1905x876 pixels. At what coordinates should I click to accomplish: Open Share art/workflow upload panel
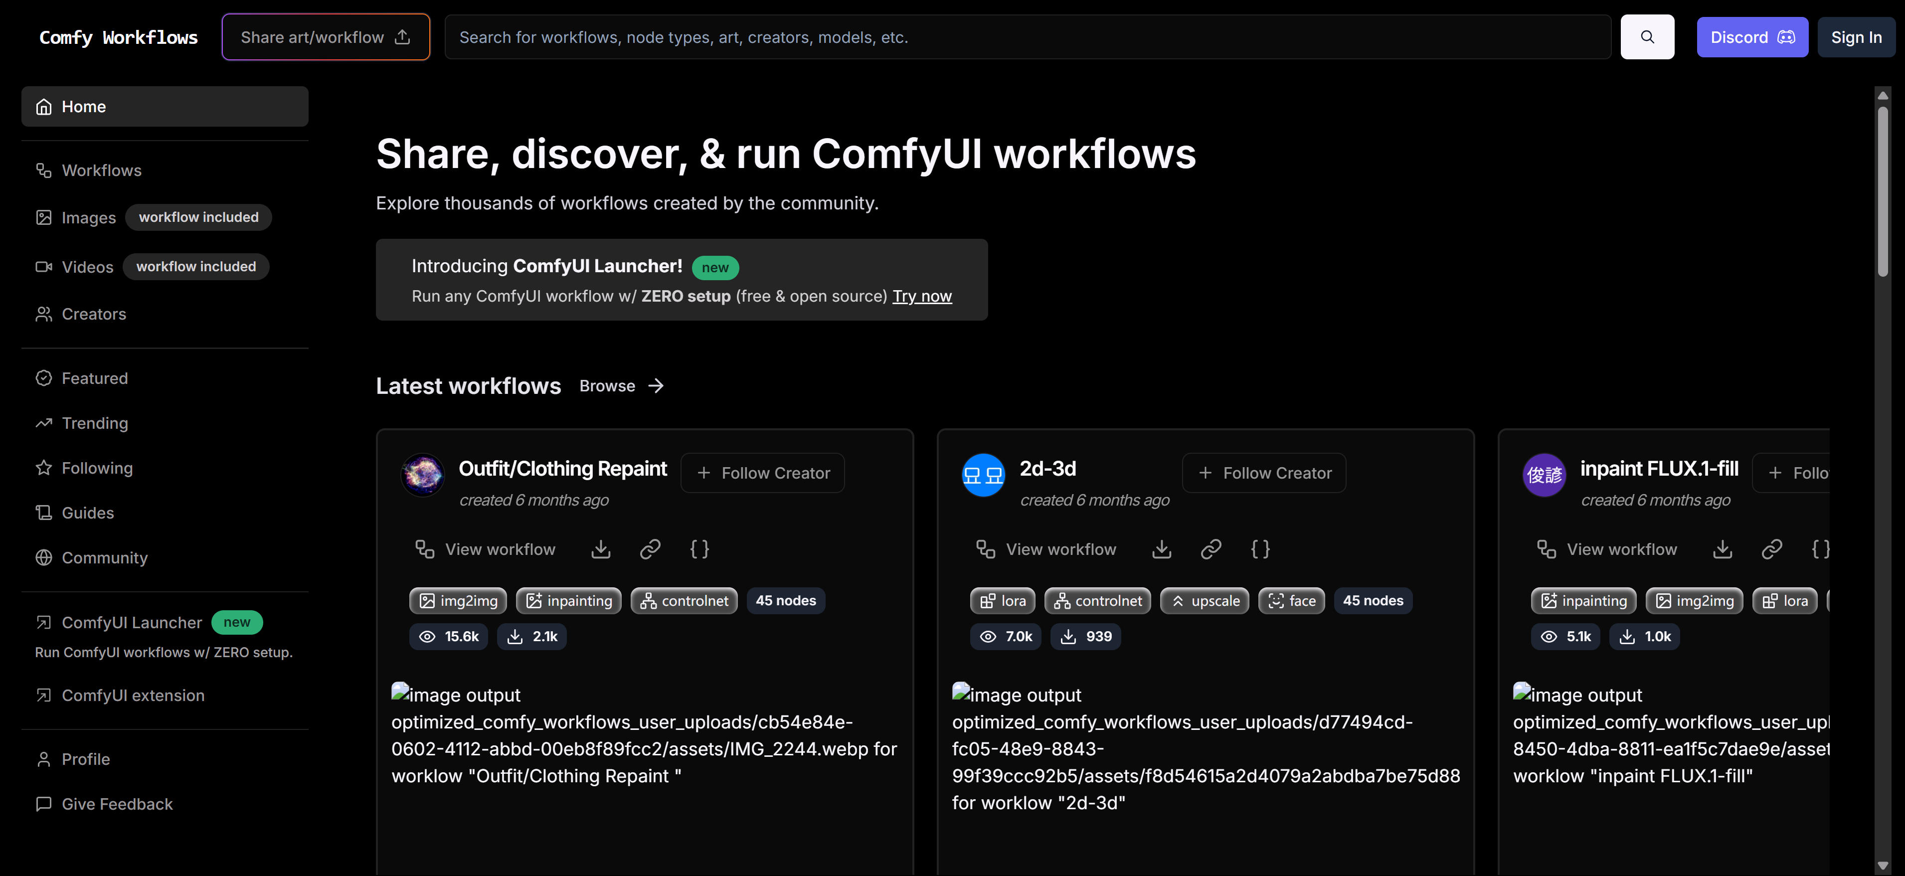coord(326,36)
